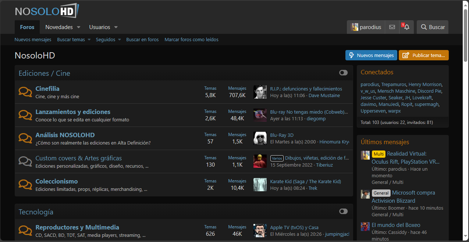Click Marcar foros como leídos

(x=191, y=39)
